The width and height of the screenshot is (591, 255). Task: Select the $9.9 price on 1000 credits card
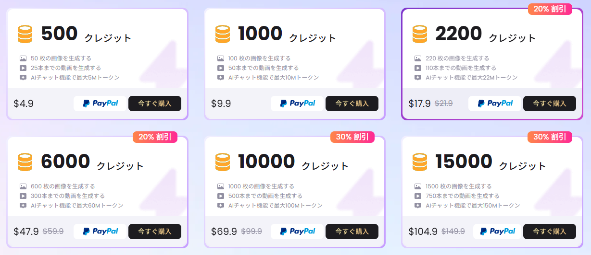[x=221, y=104]
